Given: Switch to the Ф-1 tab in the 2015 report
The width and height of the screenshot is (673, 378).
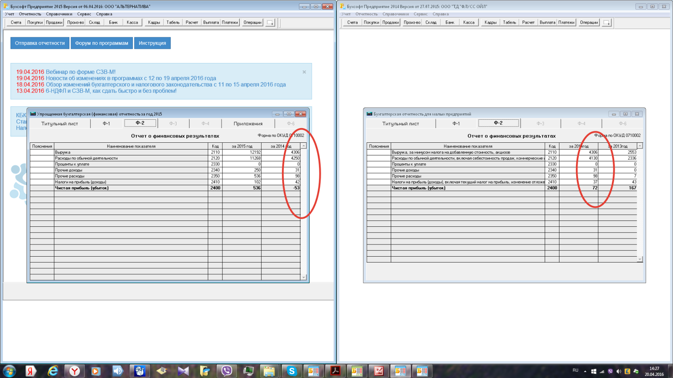Looking at the screenshot, I should coord(106,123).
